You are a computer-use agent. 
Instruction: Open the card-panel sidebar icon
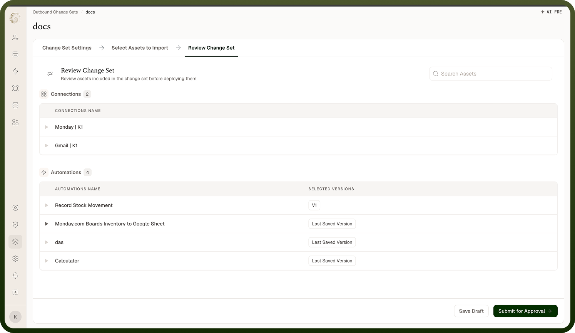pos(15,54)
